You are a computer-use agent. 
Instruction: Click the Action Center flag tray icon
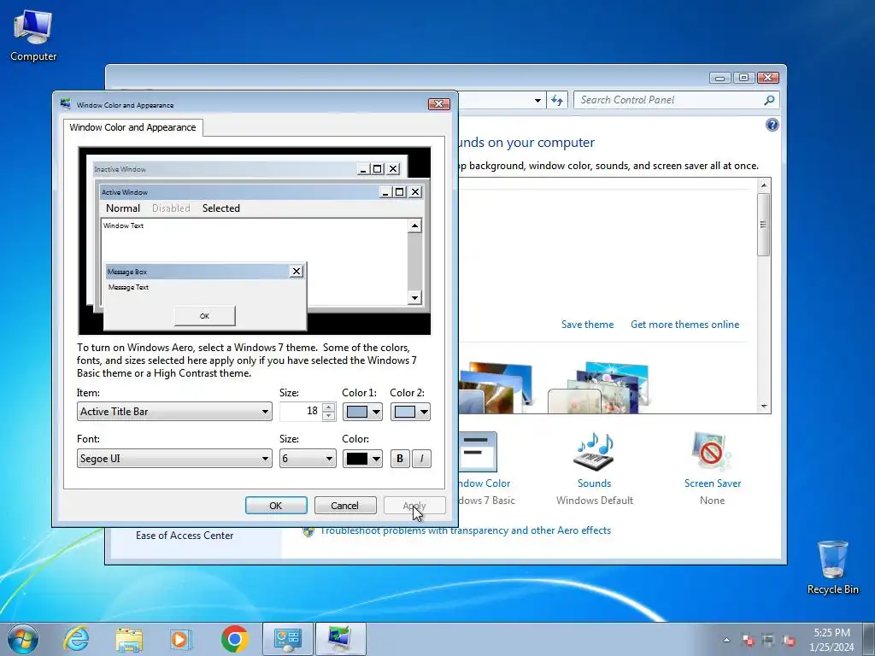pos(748,640)
